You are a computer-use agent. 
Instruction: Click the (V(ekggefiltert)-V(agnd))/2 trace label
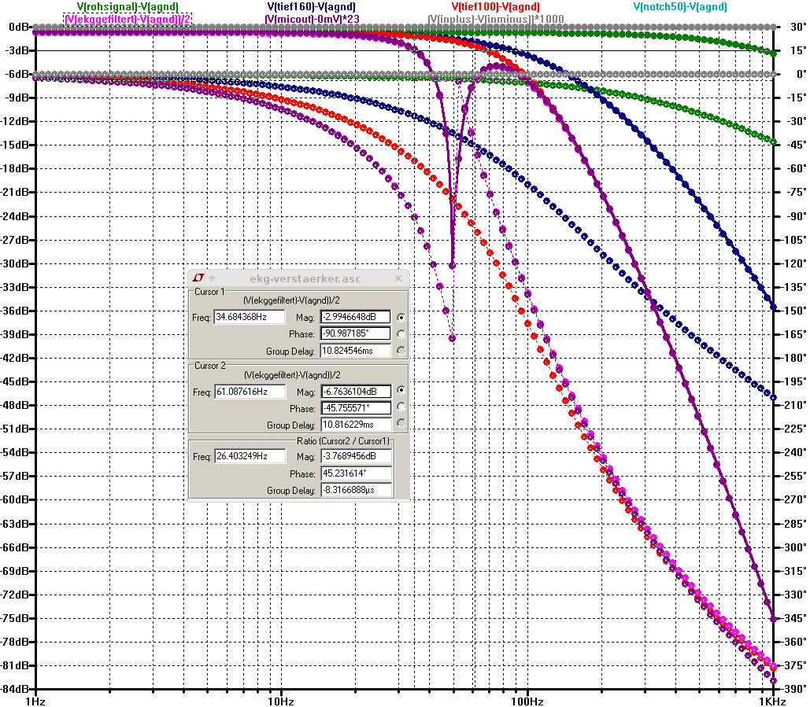click(128, 18)
